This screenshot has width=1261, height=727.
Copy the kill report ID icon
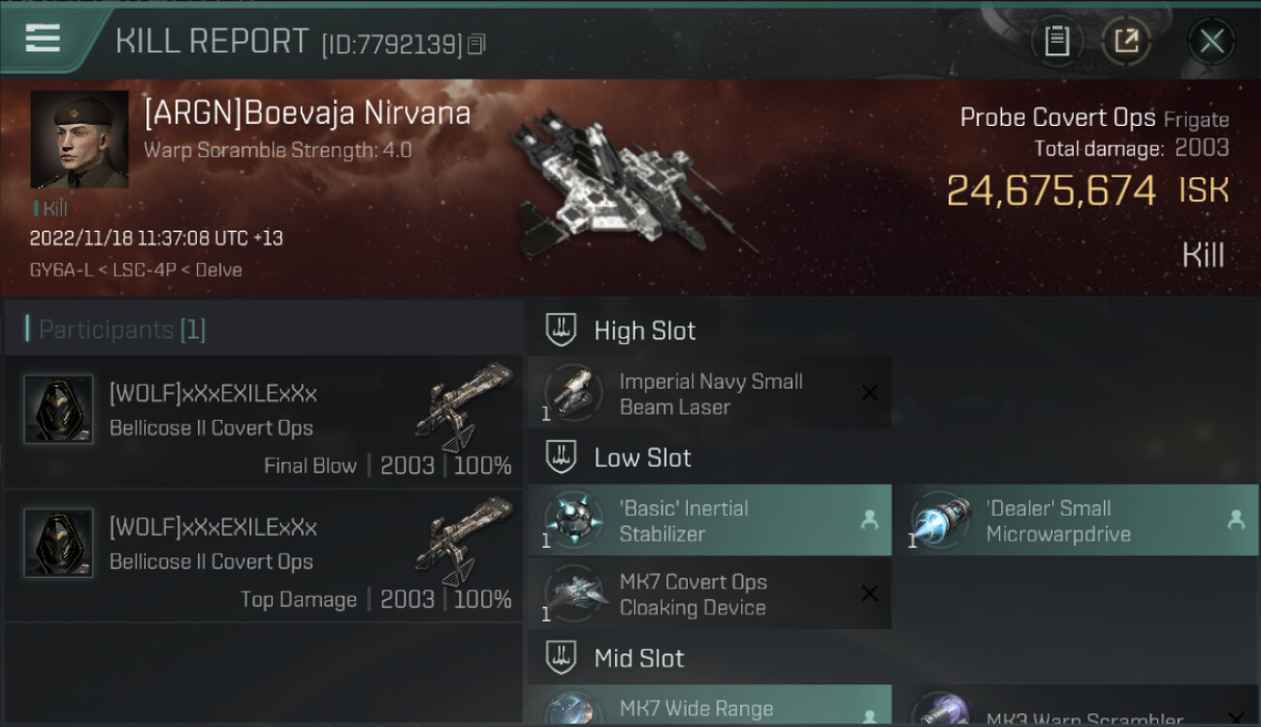coord(476,44)
